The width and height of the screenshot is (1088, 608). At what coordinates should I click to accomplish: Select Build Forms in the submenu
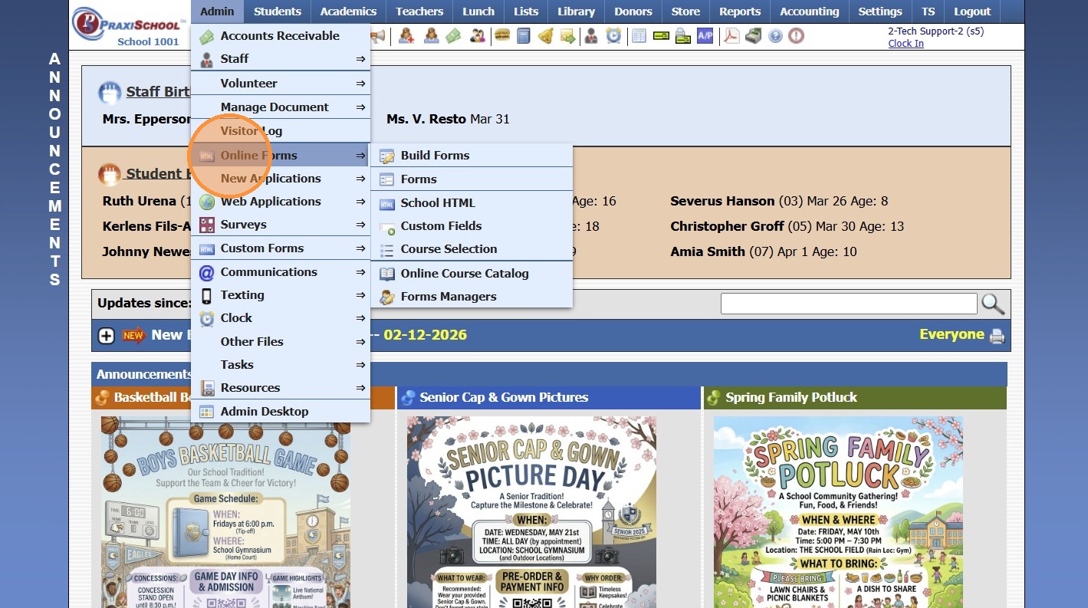472,156
